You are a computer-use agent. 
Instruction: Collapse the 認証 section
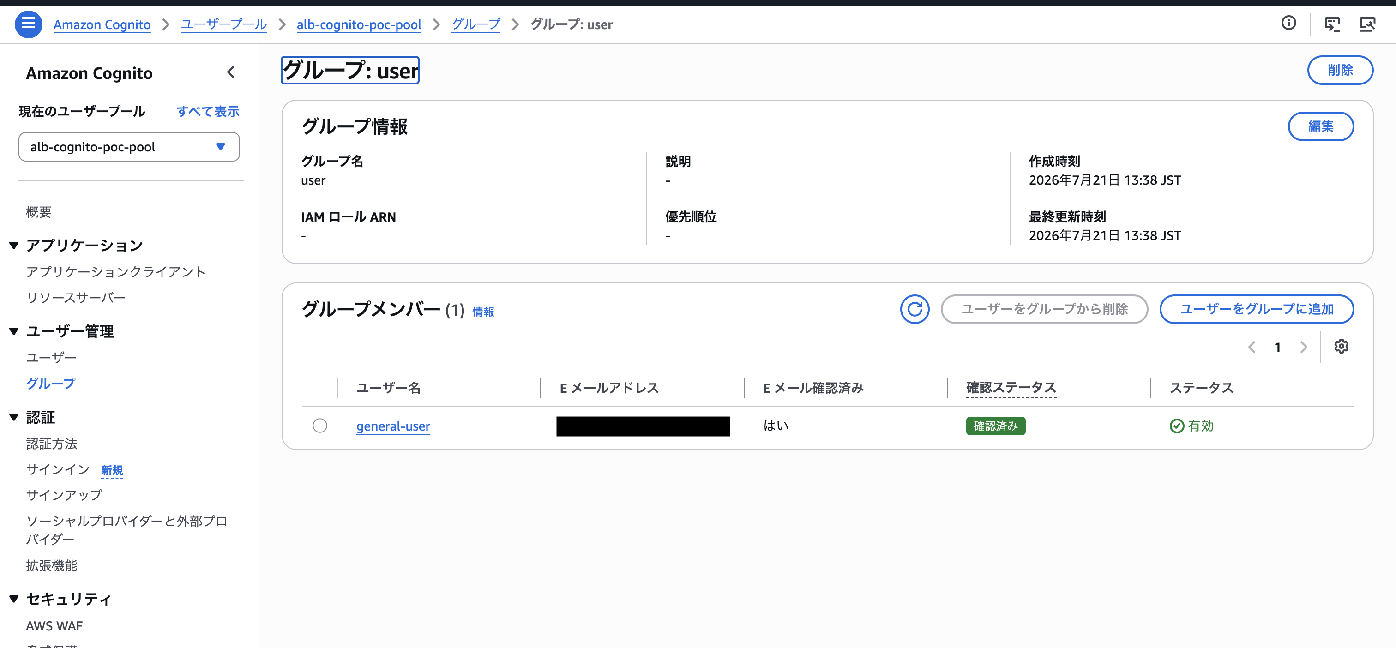(x=14, y=417)
